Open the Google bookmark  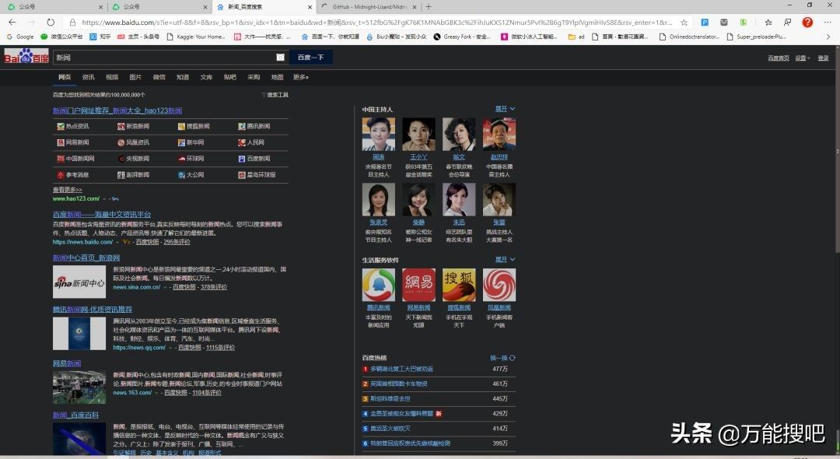(x=20, y=37)
